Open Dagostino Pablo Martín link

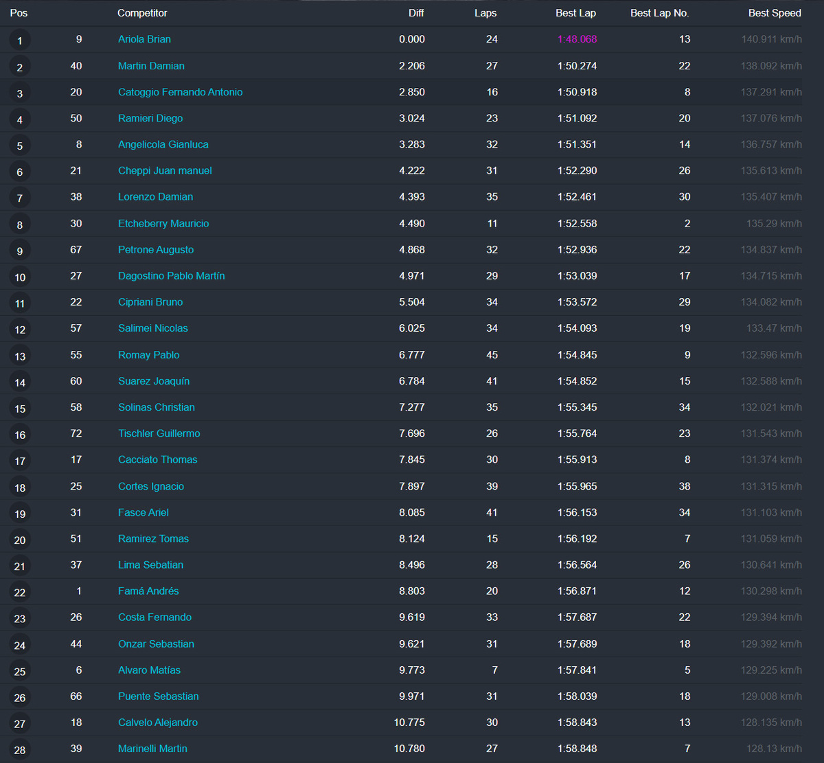coord(172,275)
